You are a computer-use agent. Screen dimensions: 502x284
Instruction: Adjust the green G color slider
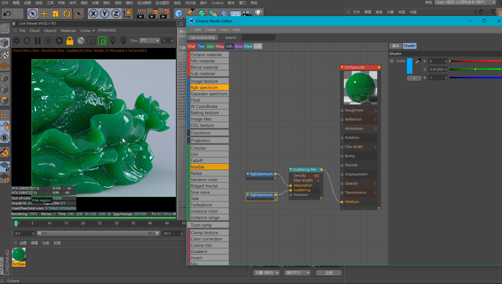tap(476, 69)
